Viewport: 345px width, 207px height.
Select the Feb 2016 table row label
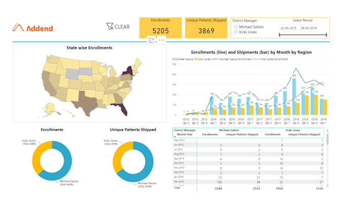(x=179, y=182)
